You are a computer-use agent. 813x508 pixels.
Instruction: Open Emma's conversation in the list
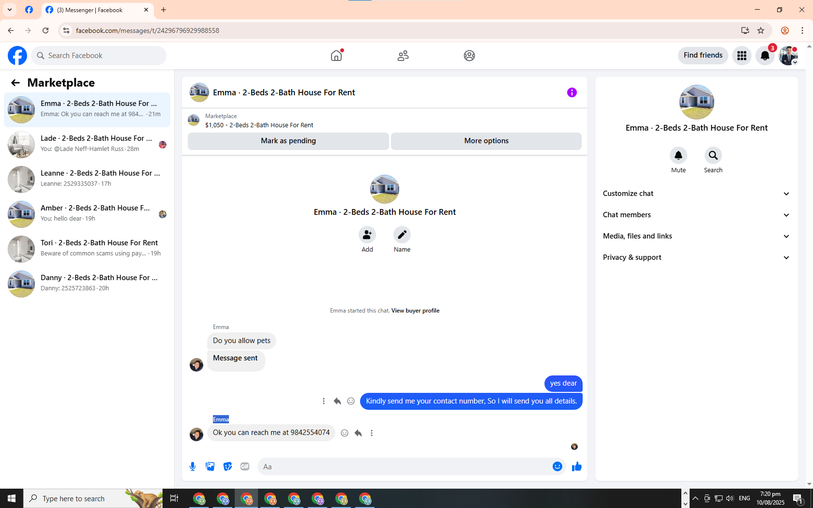(87, 110)
